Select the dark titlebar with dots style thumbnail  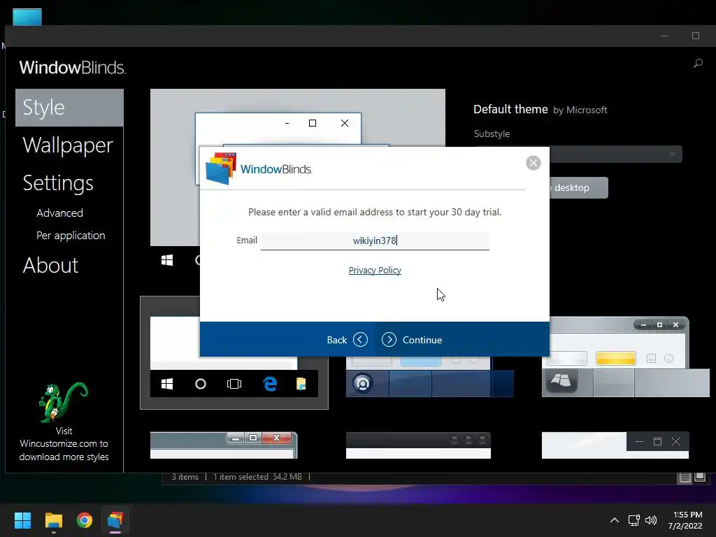pos(418,445)
